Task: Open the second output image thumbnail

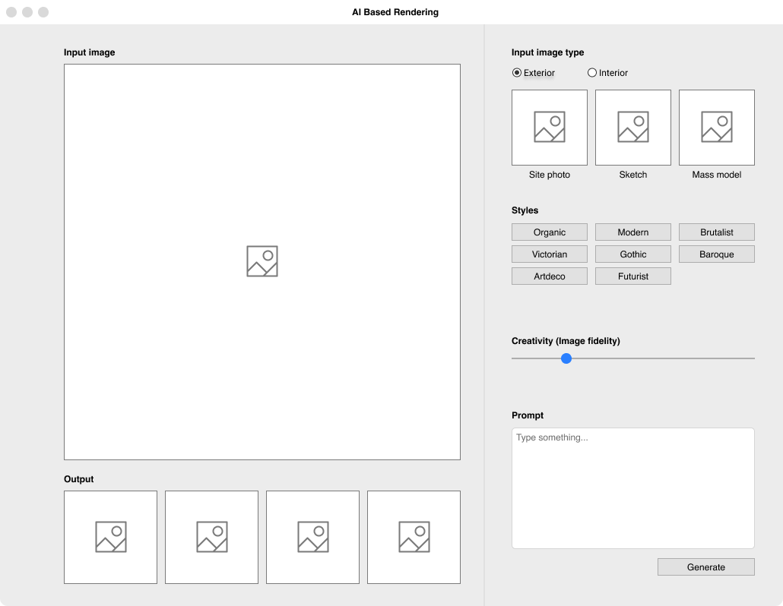Action: (211, 537)
